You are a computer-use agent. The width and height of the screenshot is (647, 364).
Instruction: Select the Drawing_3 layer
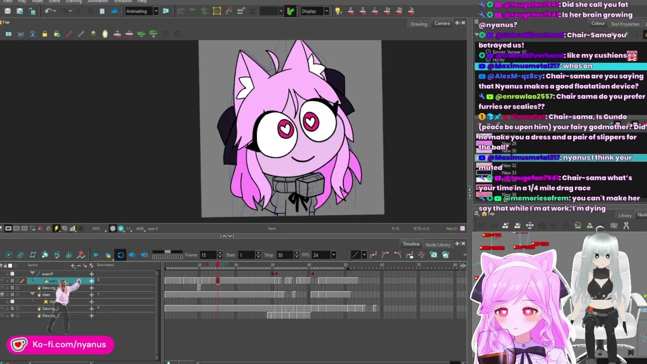point(50,315)
